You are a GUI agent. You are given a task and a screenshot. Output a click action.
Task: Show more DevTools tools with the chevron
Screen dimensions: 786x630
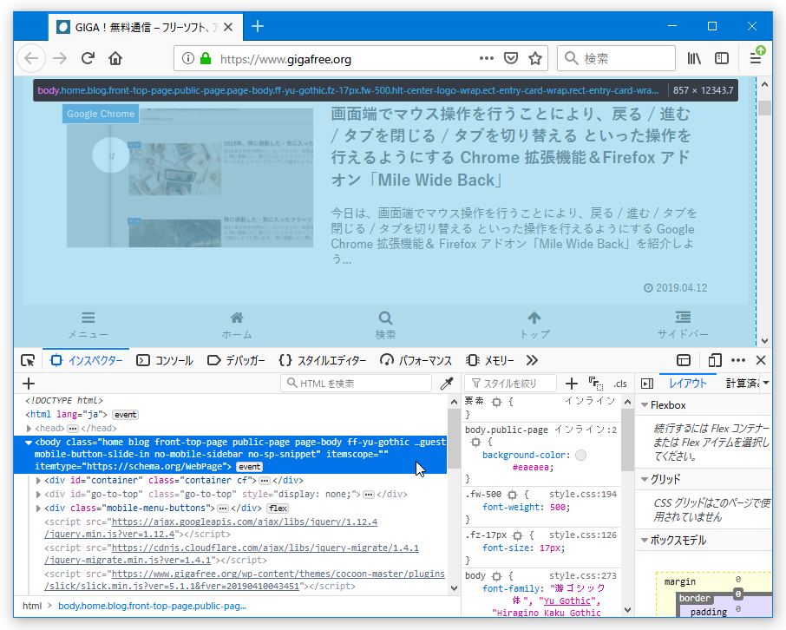coord(532,360)
